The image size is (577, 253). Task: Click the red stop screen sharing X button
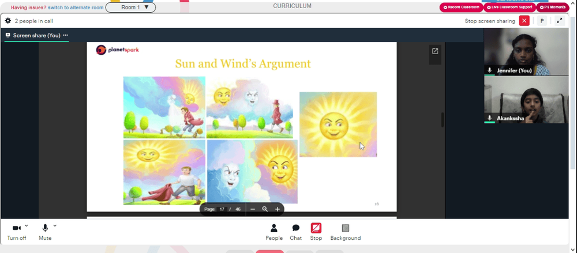524,21
